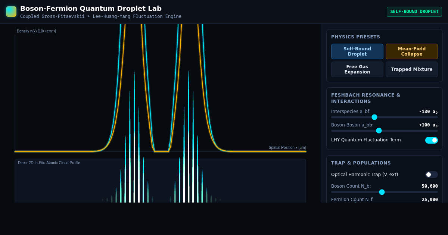Screen dimensions: 448x235
Task: Click the -130 a₀ interspecies value
Action: pos(428,112)
